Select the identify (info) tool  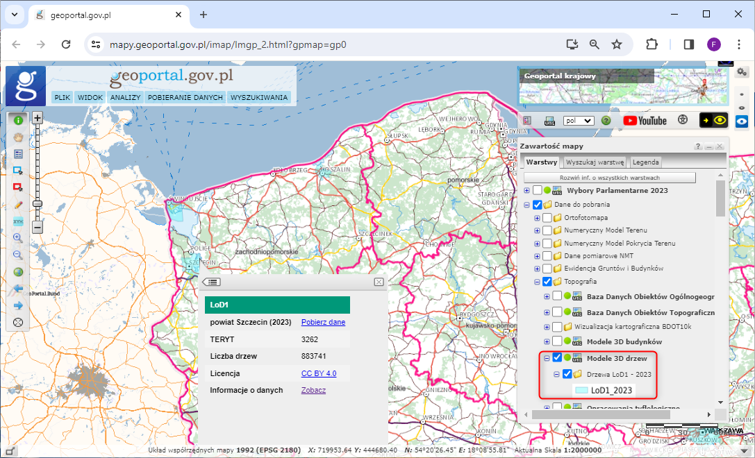pyautogui.click(x=18, y=119)
